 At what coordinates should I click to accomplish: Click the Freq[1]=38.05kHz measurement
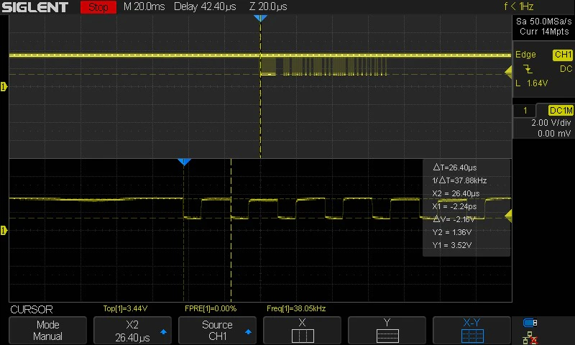(x=296, y=309)
